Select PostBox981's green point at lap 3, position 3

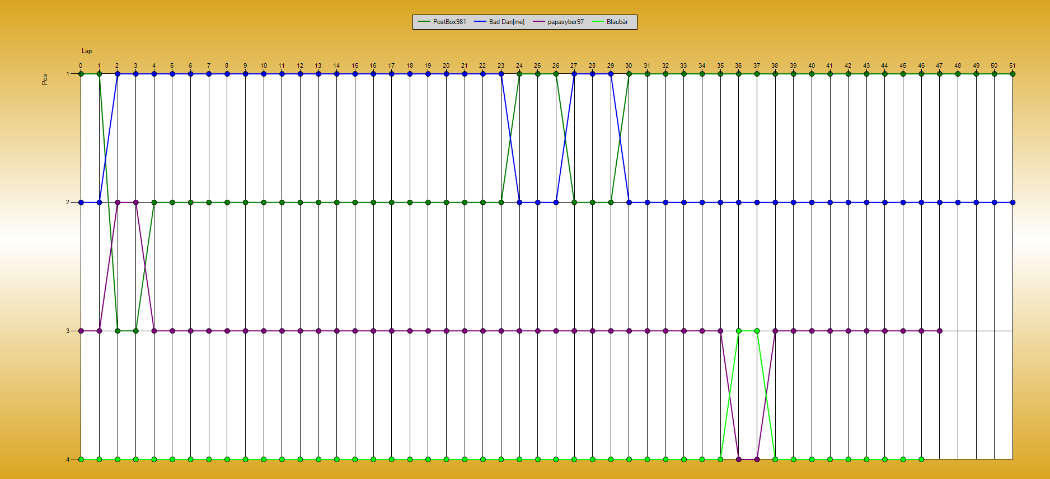click(136, 331)
